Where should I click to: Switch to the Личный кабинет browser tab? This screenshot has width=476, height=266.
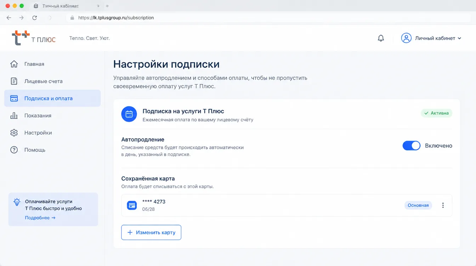click(x=60, y=6)
